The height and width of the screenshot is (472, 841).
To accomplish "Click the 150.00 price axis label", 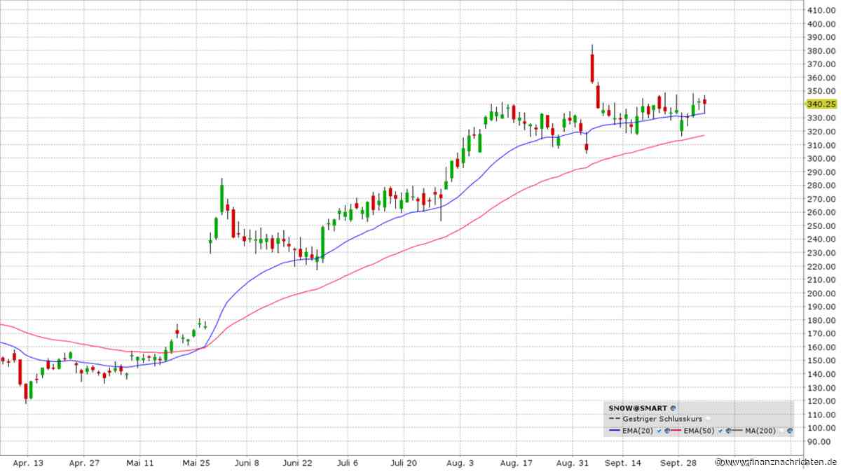I will pos(821,361).
